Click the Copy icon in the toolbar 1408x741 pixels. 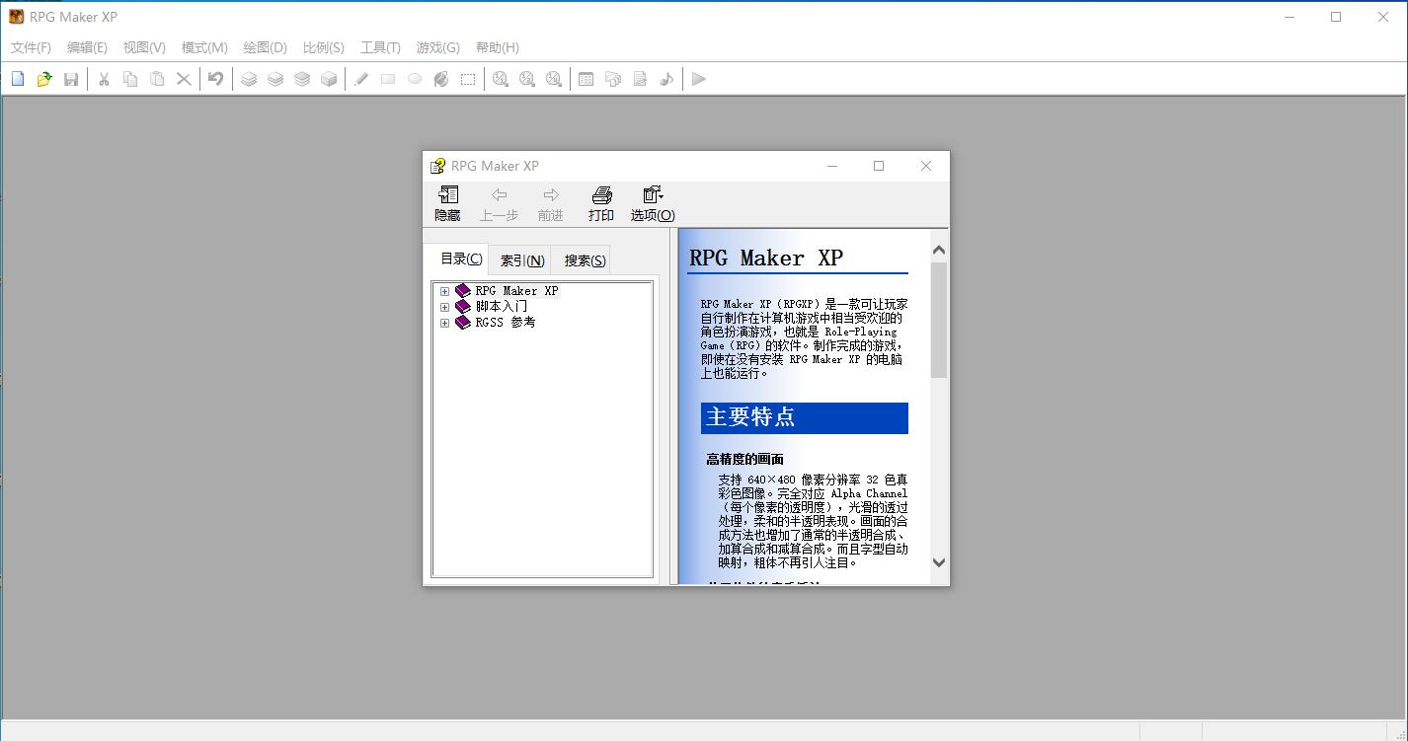130,79
